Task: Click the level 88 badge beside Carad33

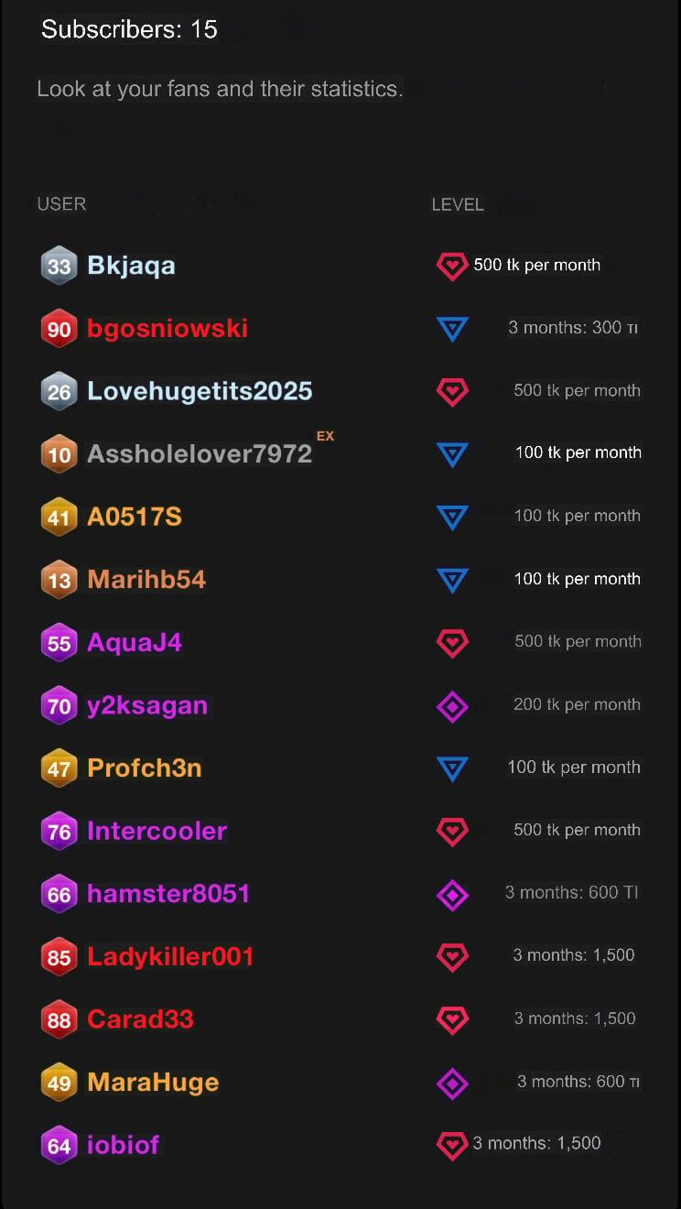Action: [59, 1020]
